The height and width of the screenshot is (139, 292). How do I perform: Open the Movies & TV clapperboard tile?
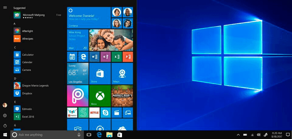point(117,113)
